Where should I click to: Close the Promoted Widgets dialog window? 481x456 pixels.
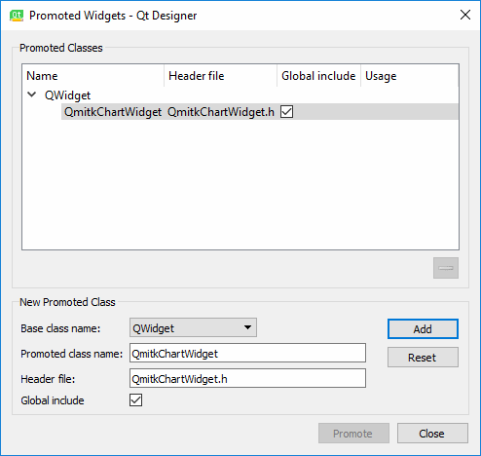pos(465,15)
